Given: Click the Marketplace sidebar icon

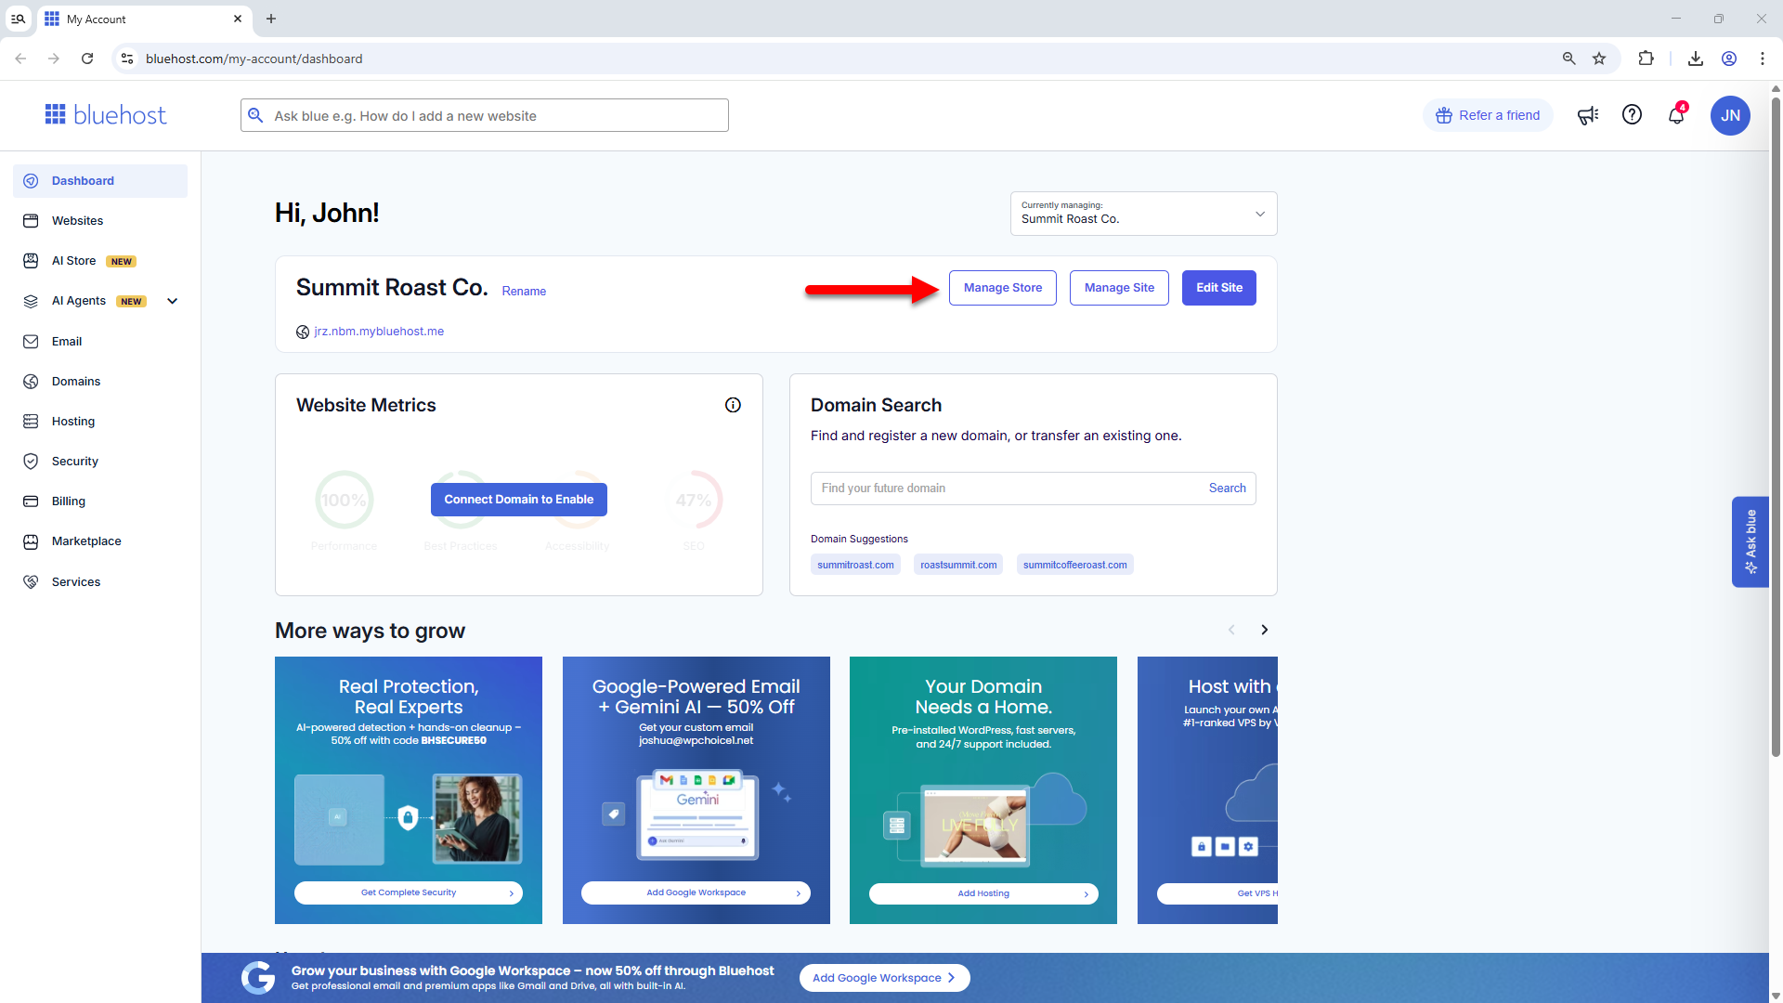Looking at the screenshot, I should point(31,541).
